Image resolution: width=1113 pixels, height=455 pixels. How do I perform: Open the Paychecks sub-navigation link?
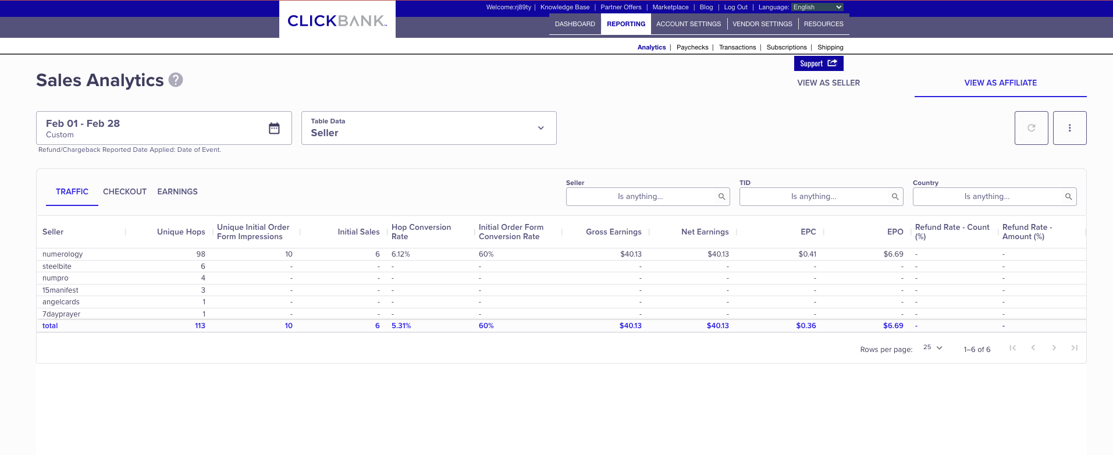click(692, 47)
